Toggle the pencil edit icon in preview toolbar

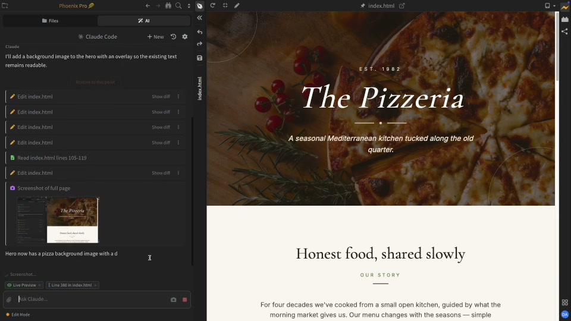click(237, 5)
